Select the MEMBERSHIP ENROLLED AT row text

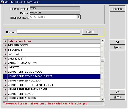(x=25, y=81)
